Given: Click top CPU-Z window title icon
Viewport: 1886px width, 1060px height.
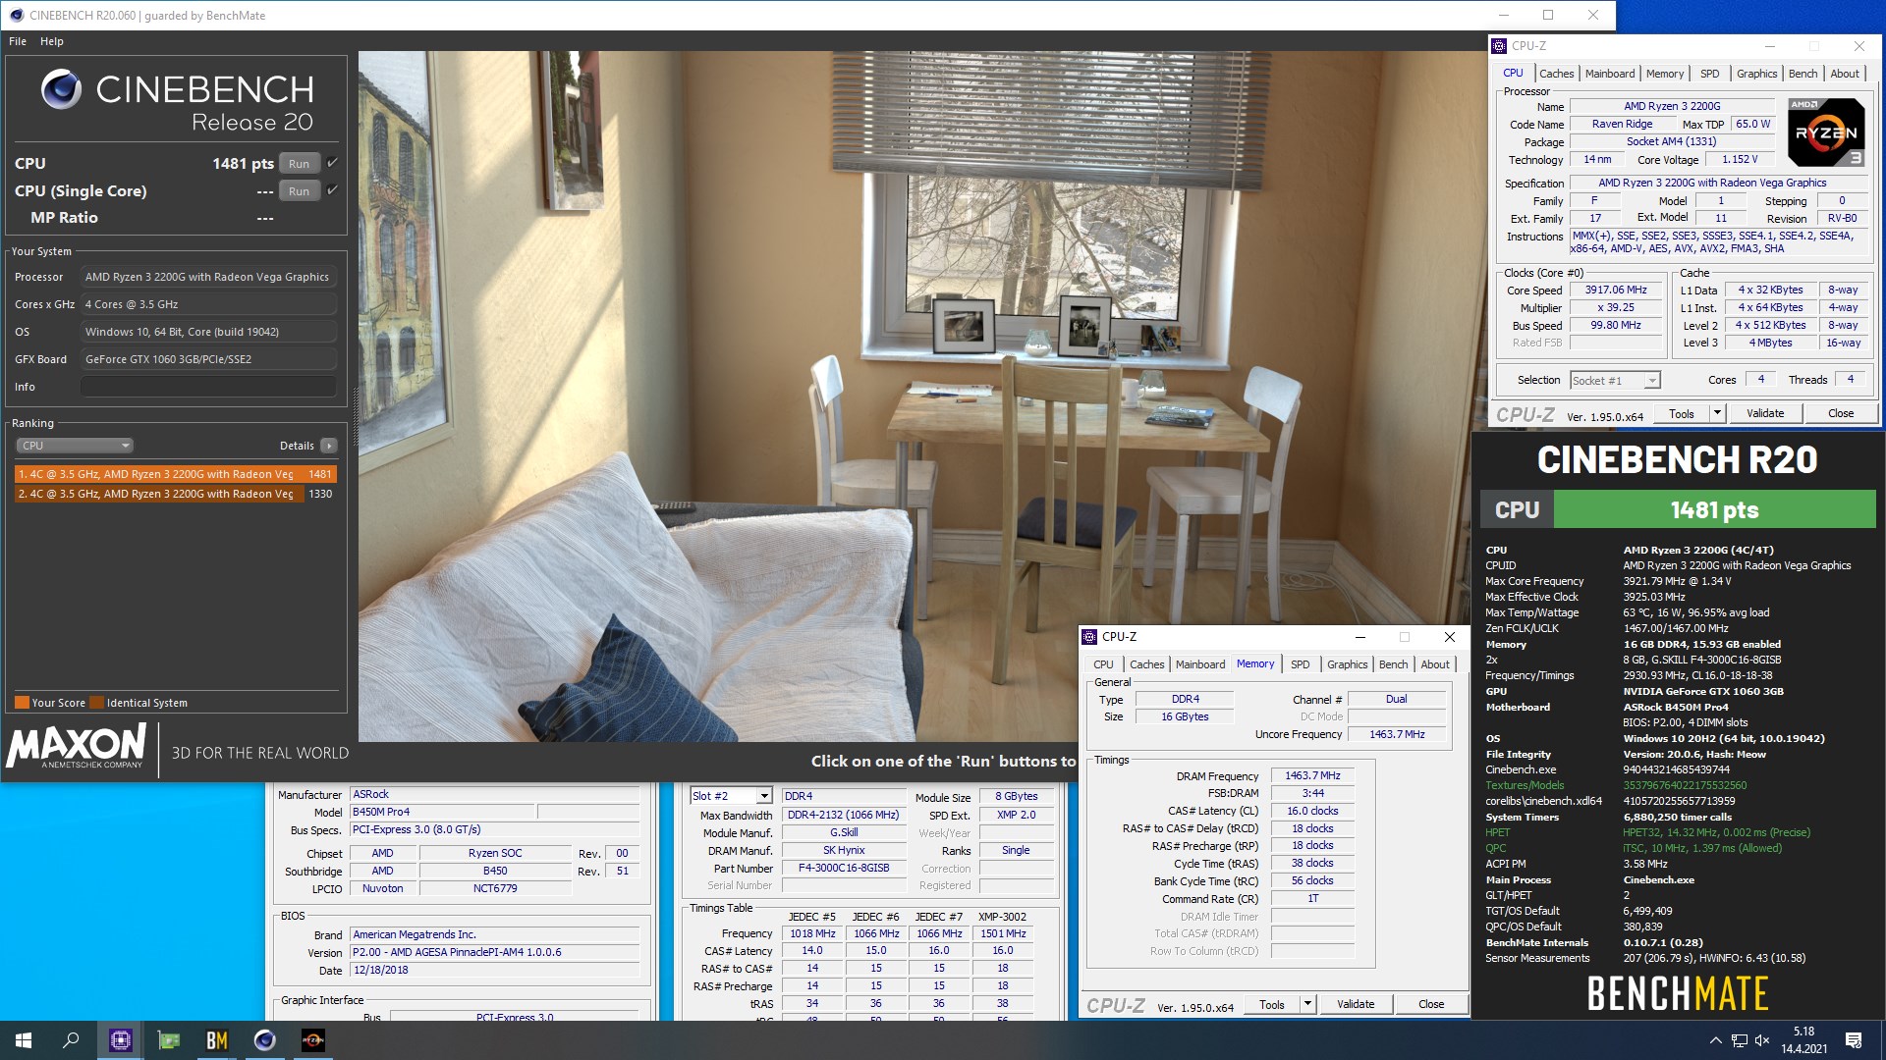Looking at the screenshot, I should click(x=1499, y=46).
